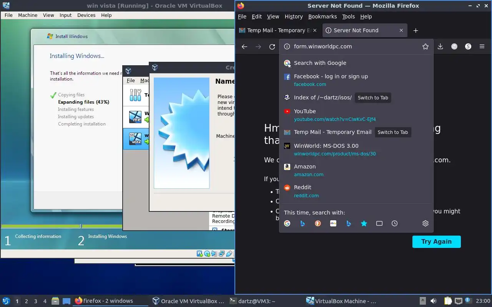This screenshot has height=307, width=492.
Task: Switch to virtual desktop 2
Action: click(27, 301)
